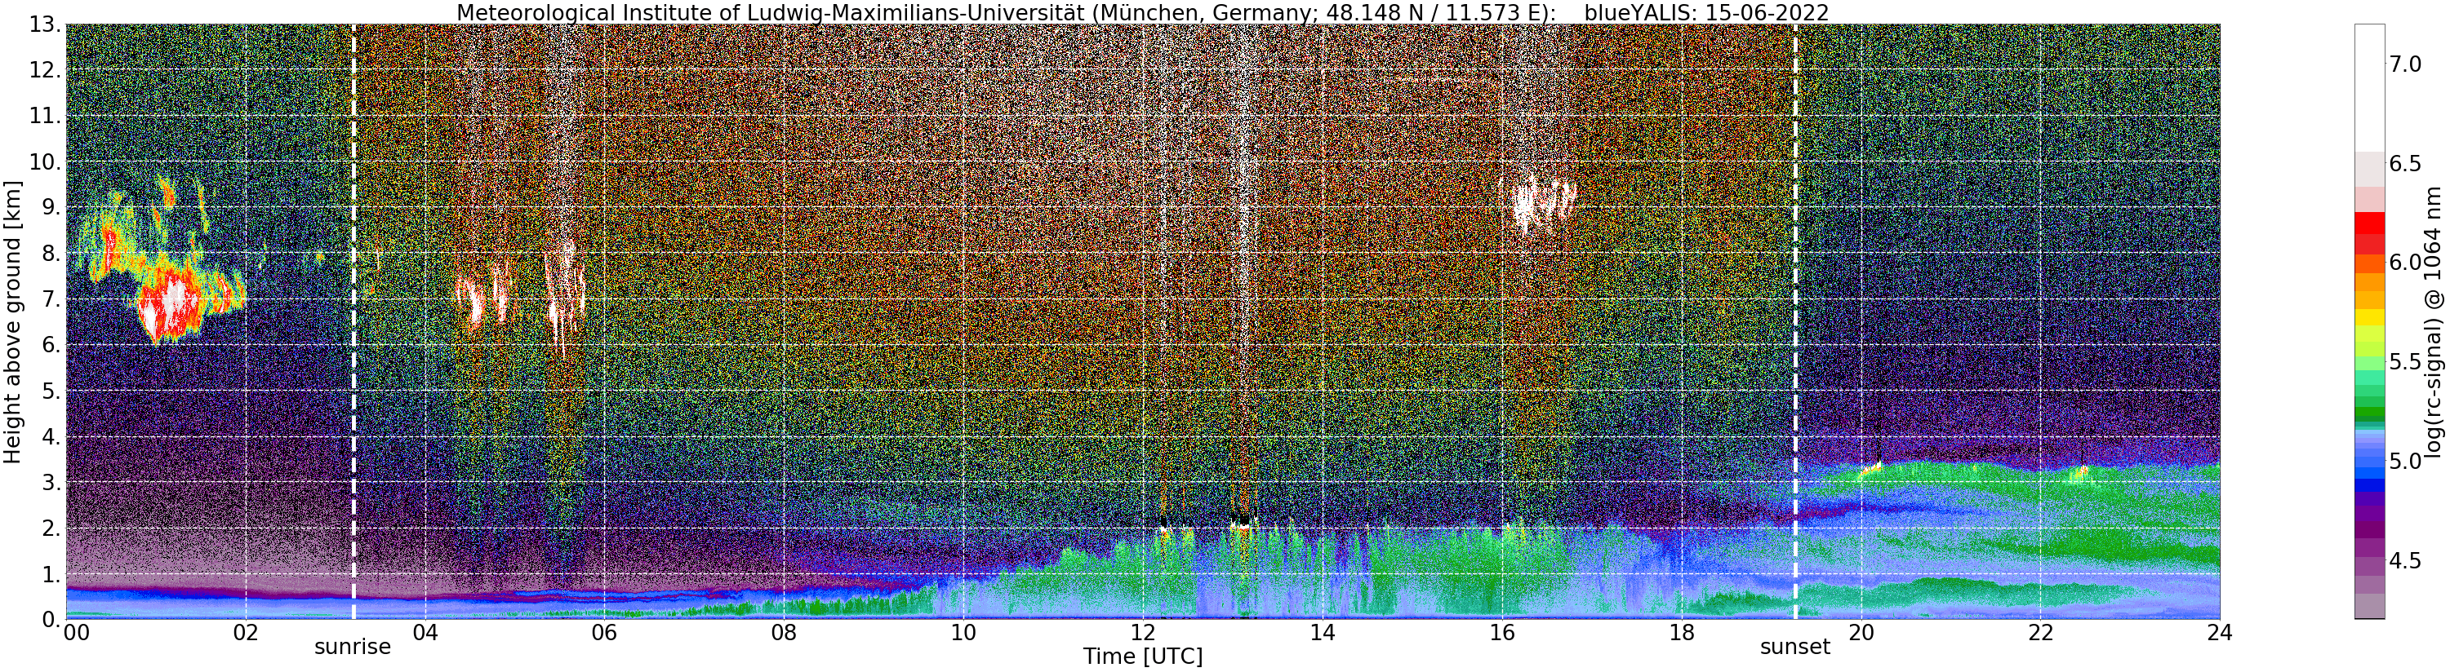The height and width of the screenshot is (672, 2450).
Task: Click the '8.' height tick label
Action: coord(50,253)
